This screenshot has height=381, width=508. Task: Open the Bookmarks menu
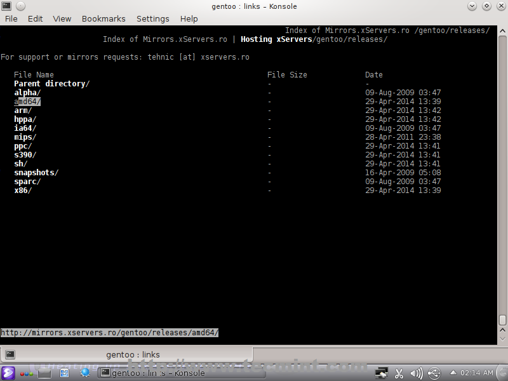pos(104,18)
